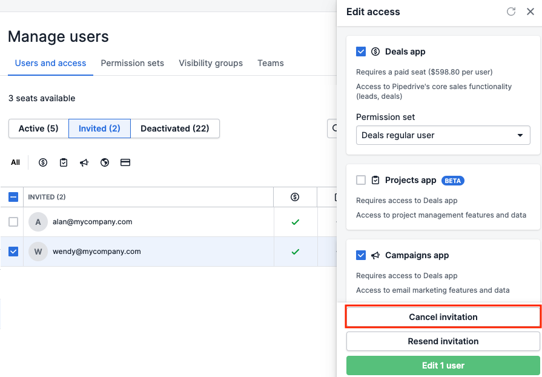
Task: Click the Campaigns megaphone icon in Edit access
Action: click(375, 255)
